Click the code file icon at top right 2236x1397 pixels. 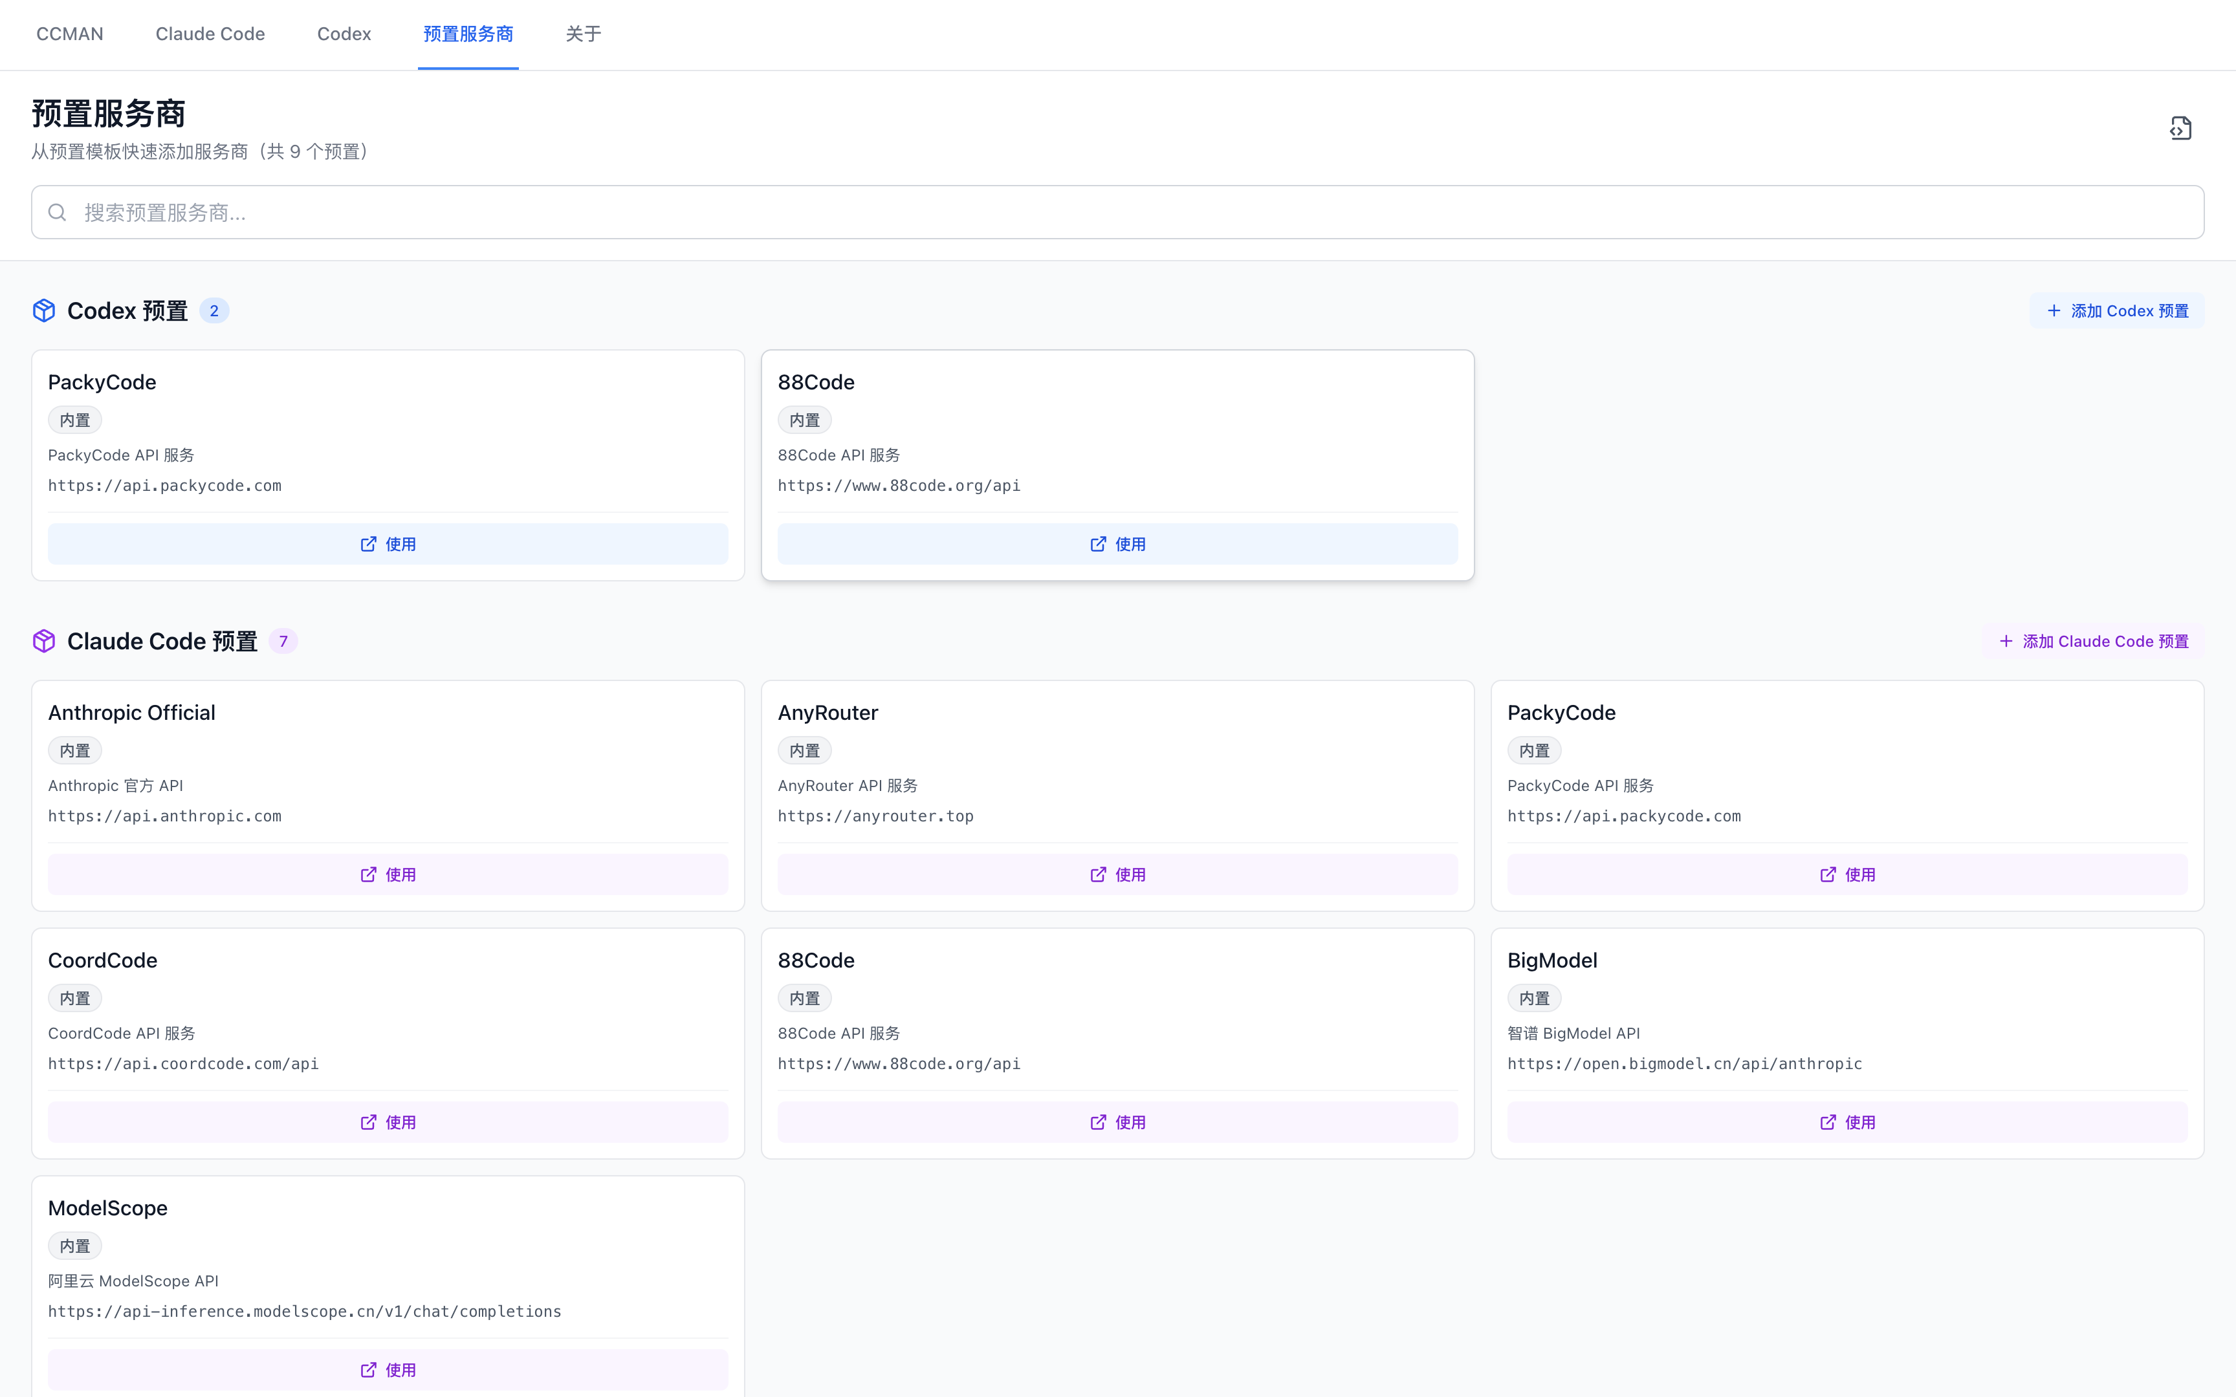[2180, 127]
